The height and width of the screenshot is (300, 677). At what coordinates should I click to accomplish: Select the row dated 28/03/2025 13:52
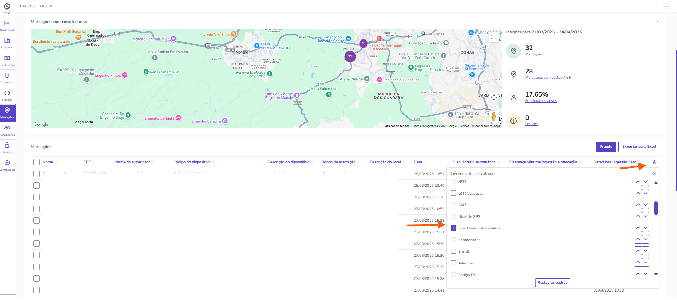pyautogui.click(x=36, y=174)
